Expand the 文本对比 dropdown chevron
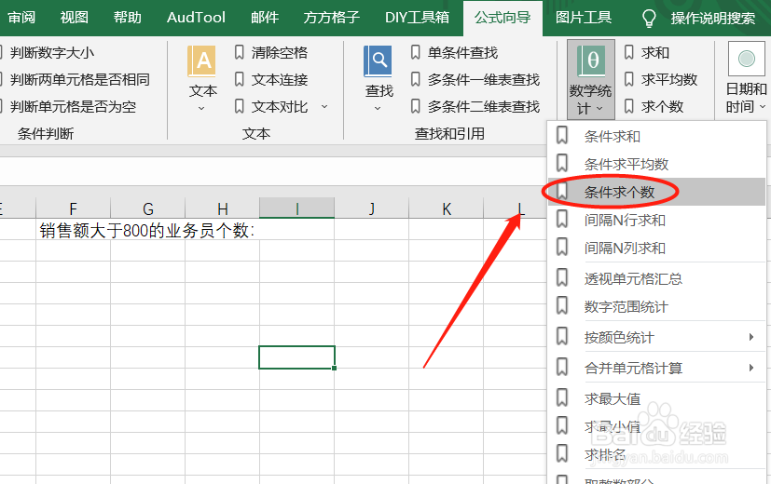 [x=324, y=106]
